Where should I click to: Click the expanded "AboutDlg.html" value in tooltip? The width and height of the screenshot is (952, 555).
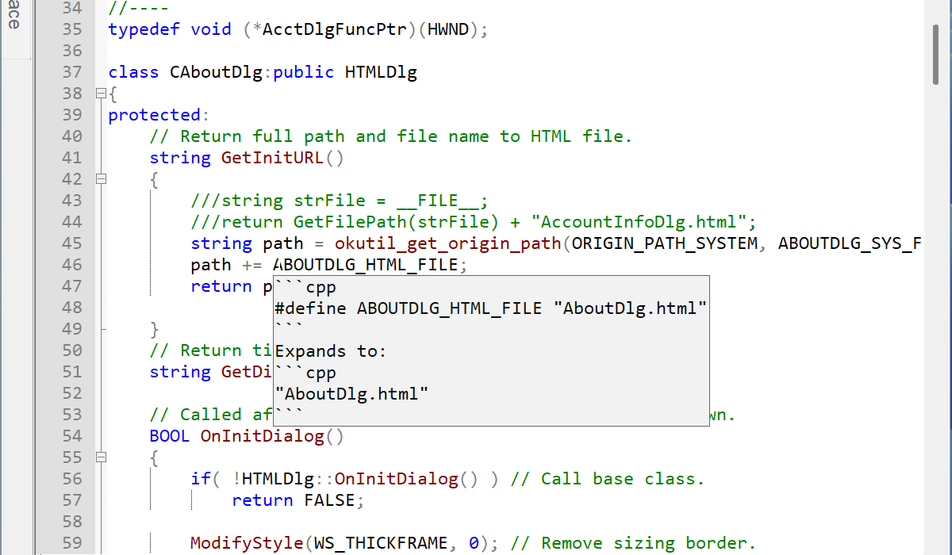351,394
